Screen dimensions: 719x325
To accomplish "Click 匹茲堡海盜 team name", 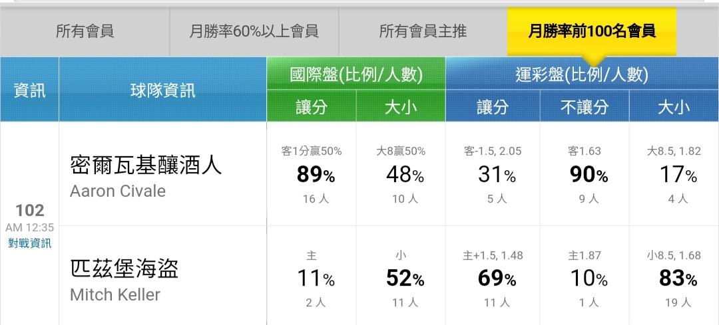I will pos(124,269).
